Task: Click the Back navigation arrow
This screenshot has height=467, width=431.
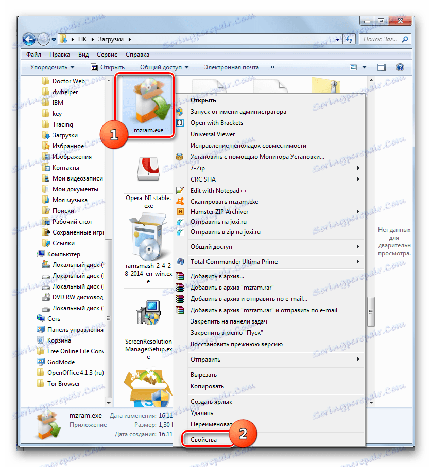Action: coord(29,39)
